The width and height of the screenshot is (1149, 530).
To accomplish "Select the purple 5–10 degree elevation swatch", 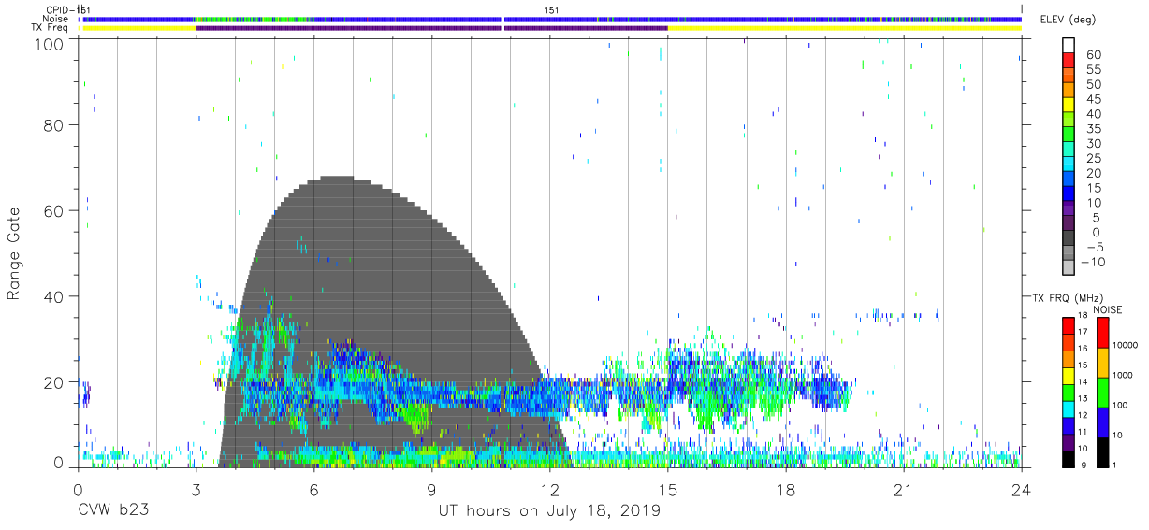I will pyautogui.click(x=1069, y=209).
